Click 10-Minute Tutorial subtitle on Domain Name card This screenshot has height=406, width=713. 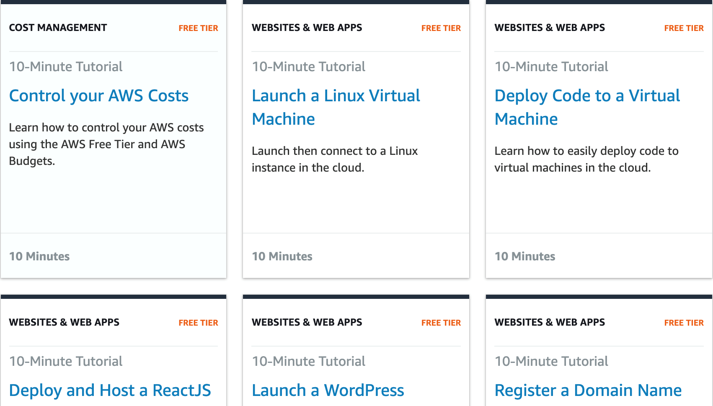tap(551, 361)
